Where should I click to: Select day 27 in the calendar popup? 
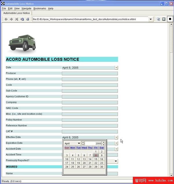click(84, 167)
